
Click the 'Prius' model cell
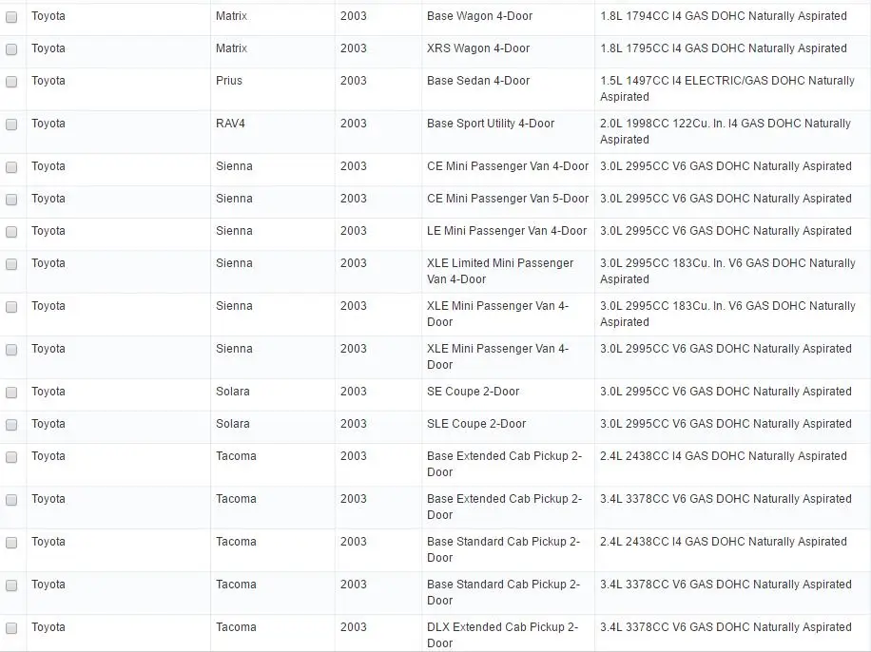click(x=273, y=89)
